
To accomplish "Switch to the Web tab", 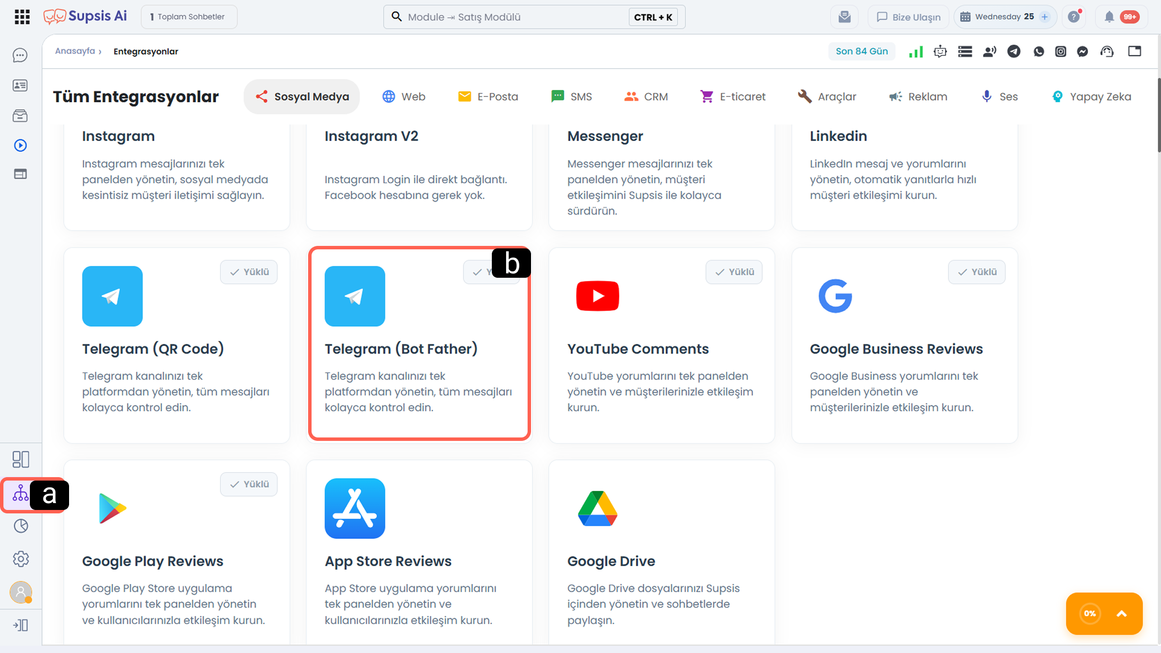I will coord(404,97).
